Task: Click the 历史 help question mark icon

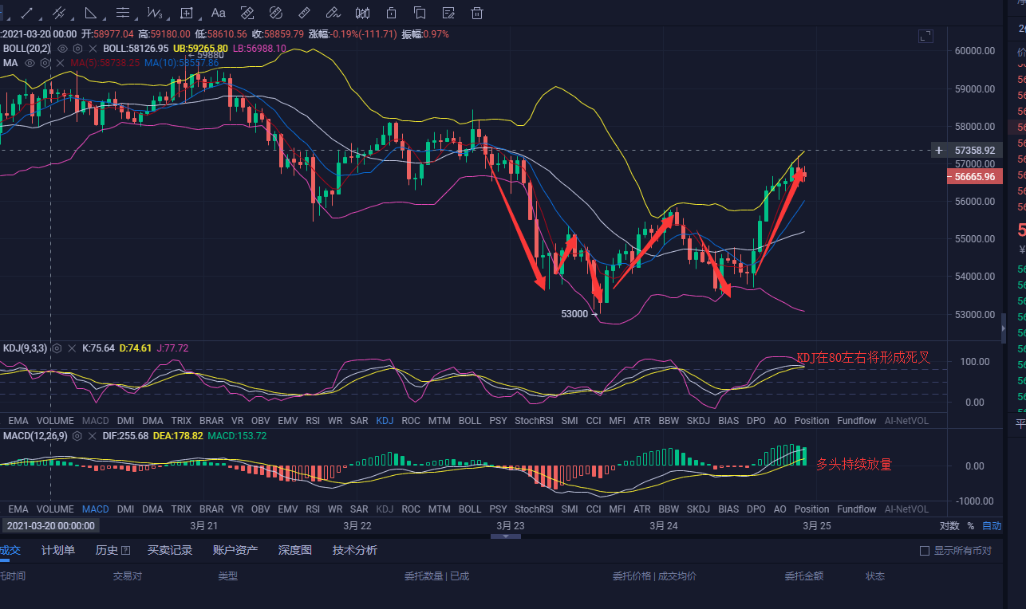Action: click(x=125, y=550)
